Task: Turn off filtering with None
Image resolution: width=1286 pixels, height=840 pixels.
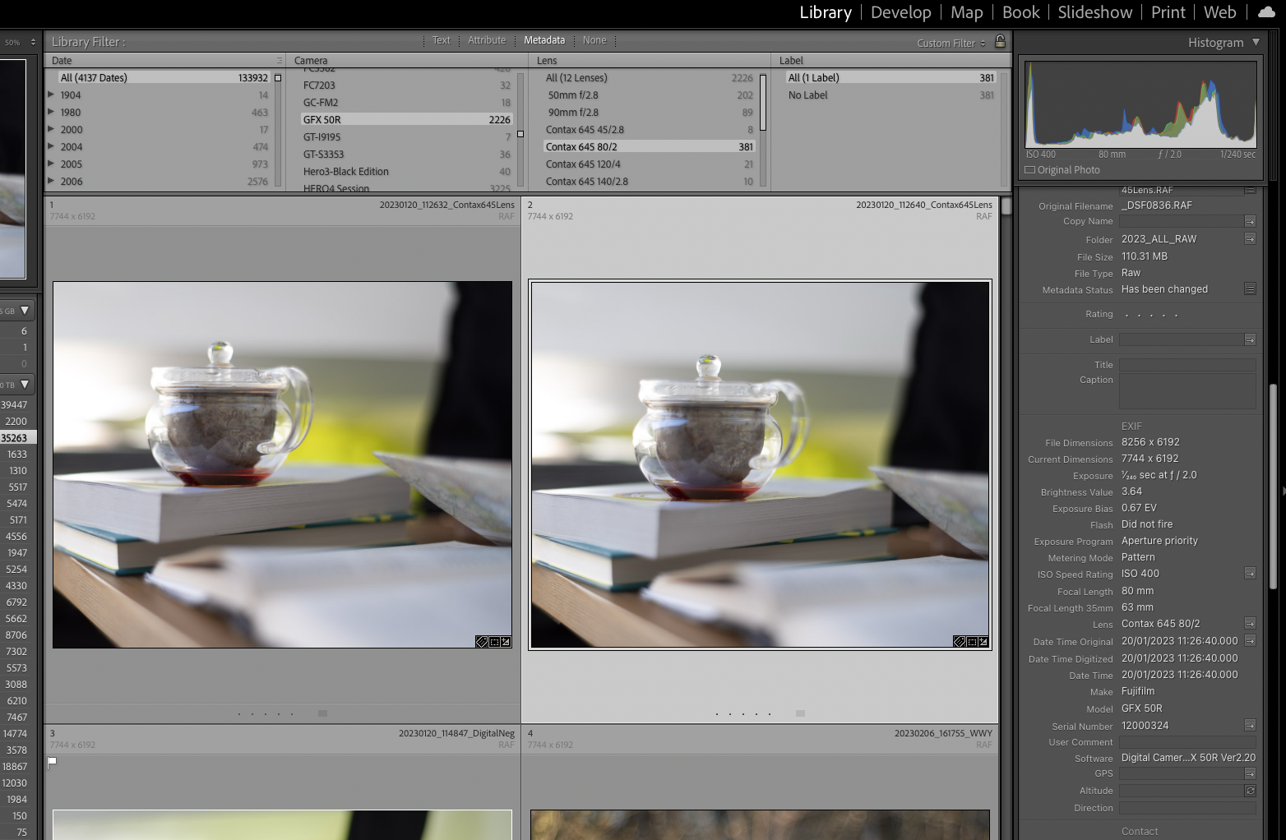Action: point(594,40)
